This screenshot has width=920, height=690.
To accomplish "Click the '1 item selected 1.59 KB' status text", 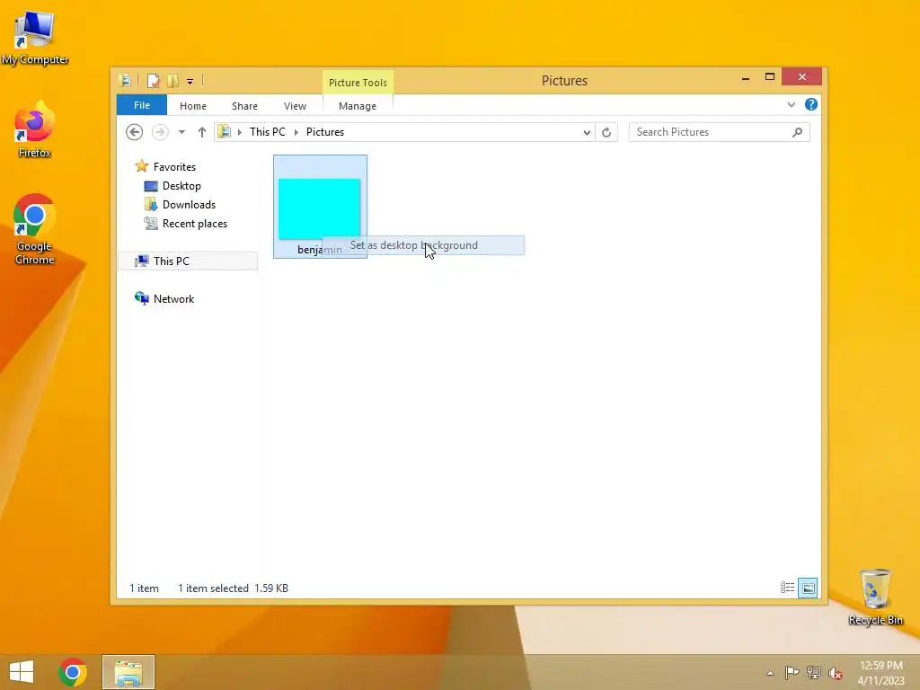I will [x=233, y=588].
